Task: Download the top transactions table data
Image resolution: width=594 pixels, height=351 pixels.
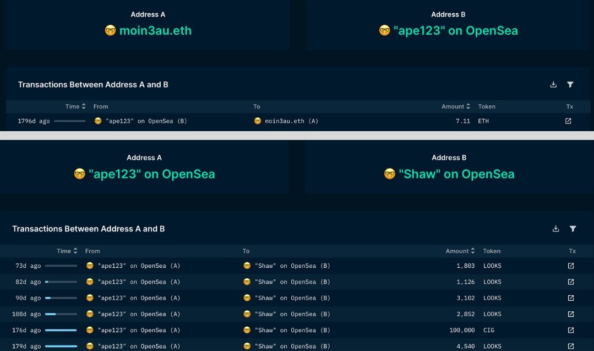Action: pos(553,84)
